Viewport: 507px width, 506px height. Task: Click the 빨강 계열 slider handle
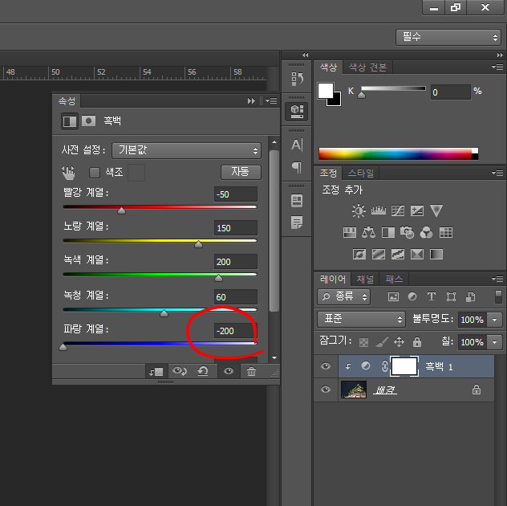122,210
